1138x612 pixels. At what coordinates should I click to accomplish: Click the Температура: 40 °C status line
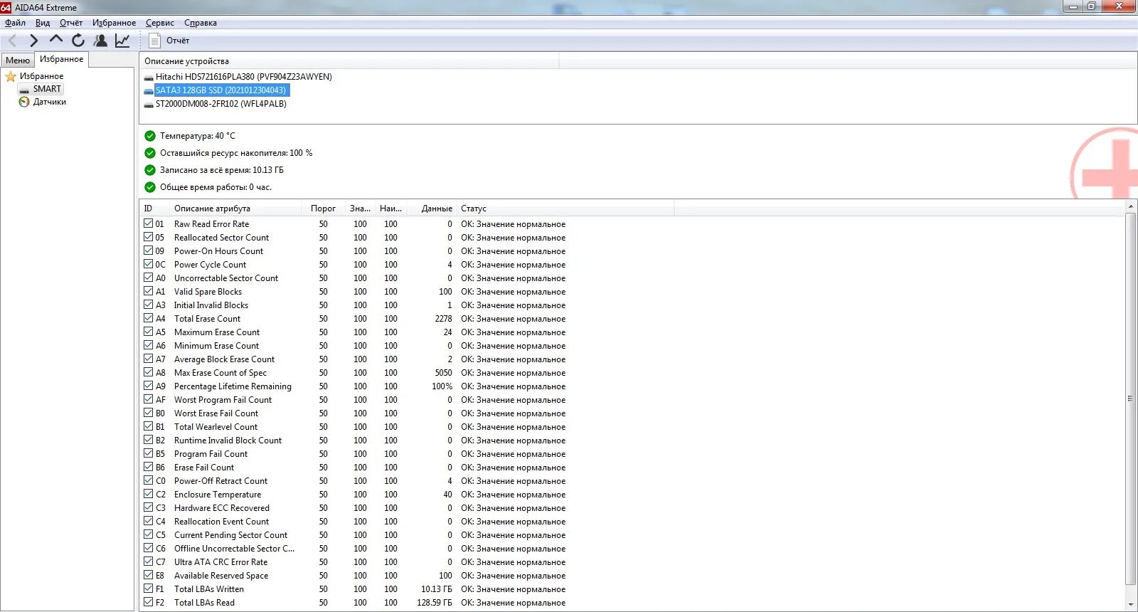197,136
